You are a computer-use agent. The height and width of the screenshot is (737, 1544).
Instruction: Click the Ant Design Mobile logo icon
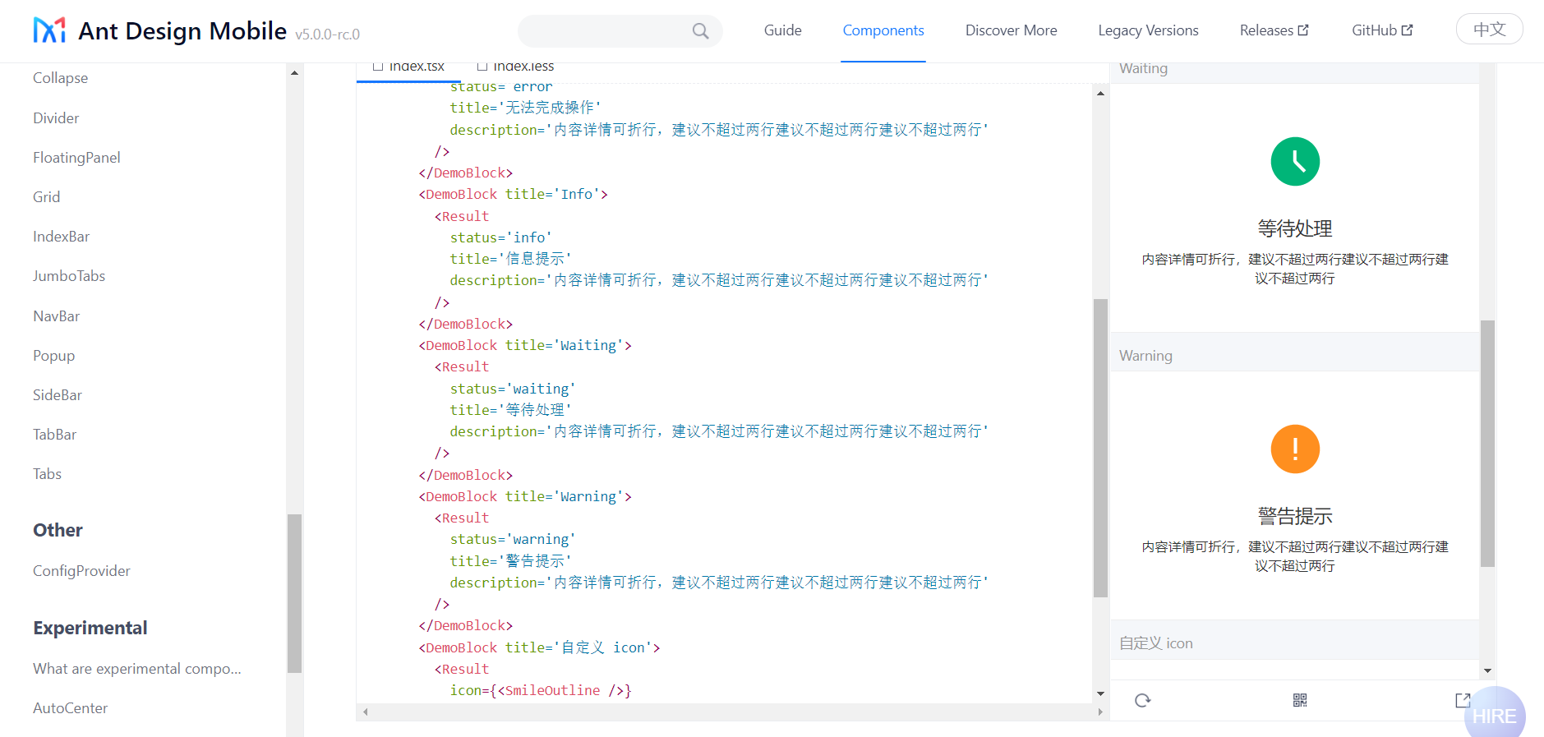click(x=49, y=30)
